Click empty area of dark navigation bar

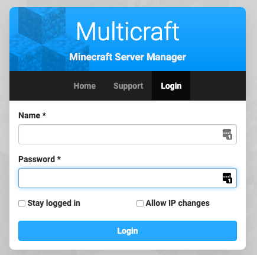click(217, 86)
